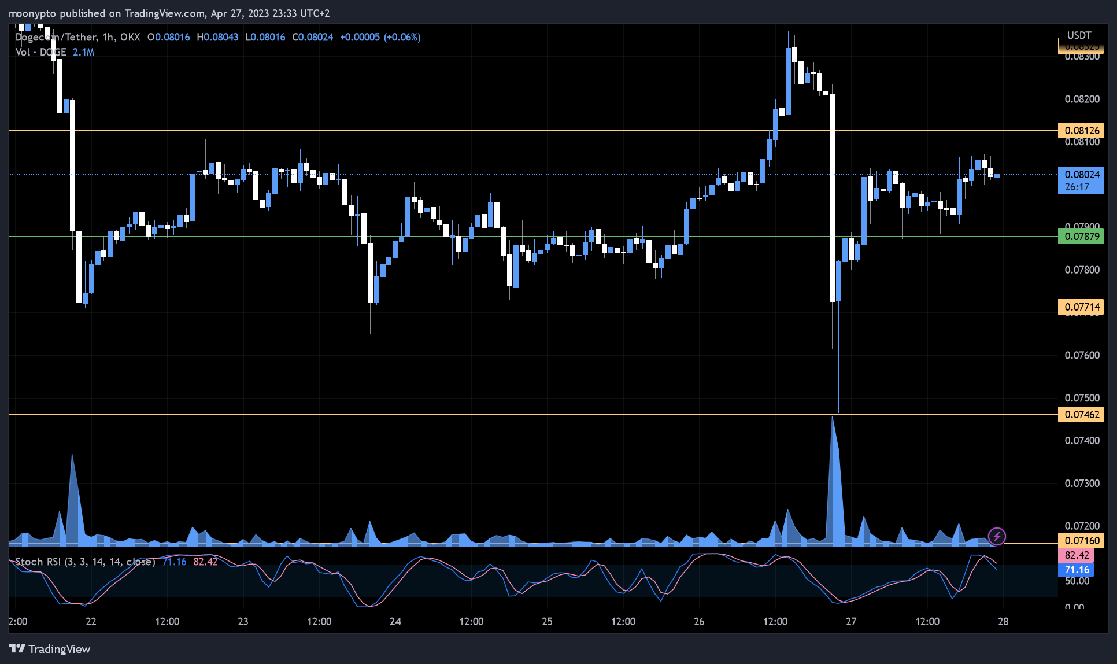1117x664 pixels.
Task: Click the 0.07600 price axis label
Action: pyautogui.click(x=1082, y=355)
